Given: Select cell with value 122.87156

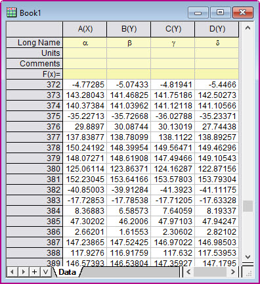Looking at the screenshot, I should [x=217, y=169].
